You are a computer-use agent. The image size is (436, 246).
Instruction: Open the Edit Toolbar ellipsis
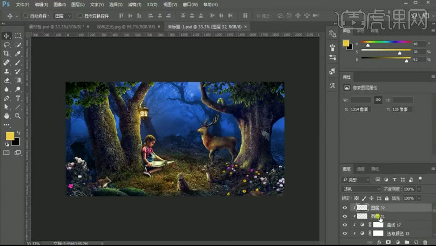[7, 125]
